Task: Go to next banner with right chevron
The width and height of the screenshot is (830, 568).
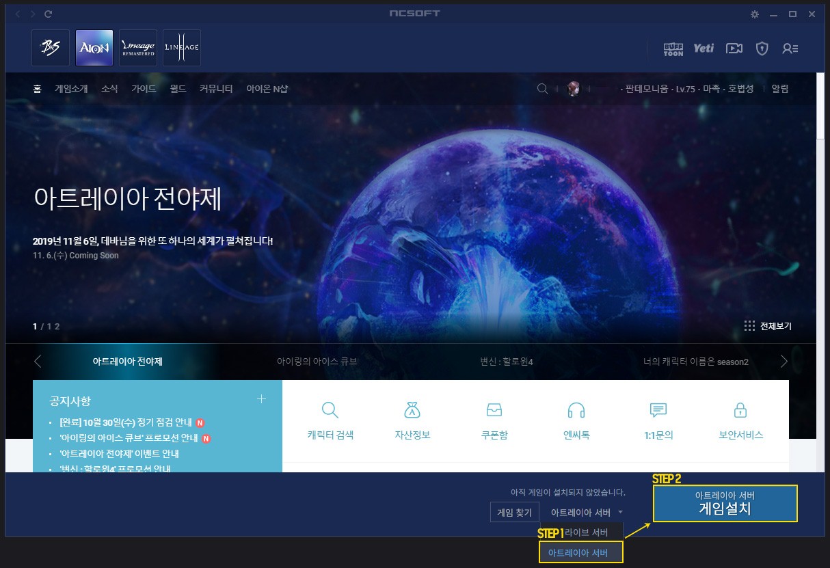Action: [x=784, y=362]
